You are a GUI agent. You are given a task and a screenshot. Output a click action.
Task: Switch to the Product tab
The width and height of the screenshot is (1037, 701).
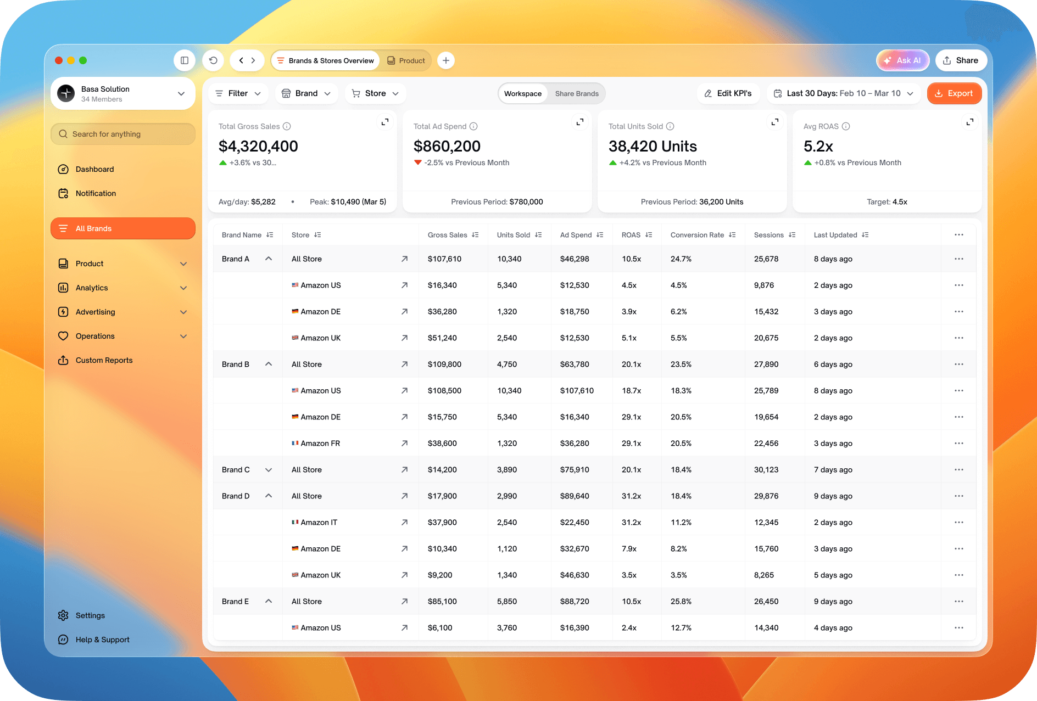click(406, 60)
